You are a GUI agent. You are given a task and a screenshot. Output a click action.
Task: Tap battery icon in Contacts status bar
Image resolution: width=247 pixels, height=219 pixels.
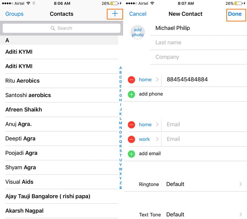[114, 3]
